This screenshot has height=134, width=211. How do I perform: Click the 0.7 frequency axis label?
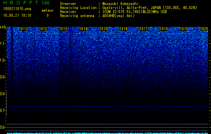click(x=3, y=111)
